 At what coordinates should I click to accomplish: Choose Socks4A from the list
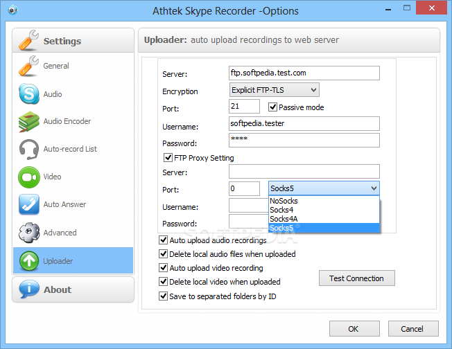tap(324, 219)
